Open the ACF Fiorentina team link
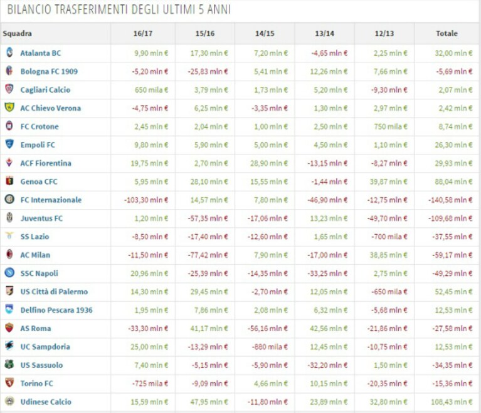The width and height of the screenshot is (481, 413). coord(46,163)
